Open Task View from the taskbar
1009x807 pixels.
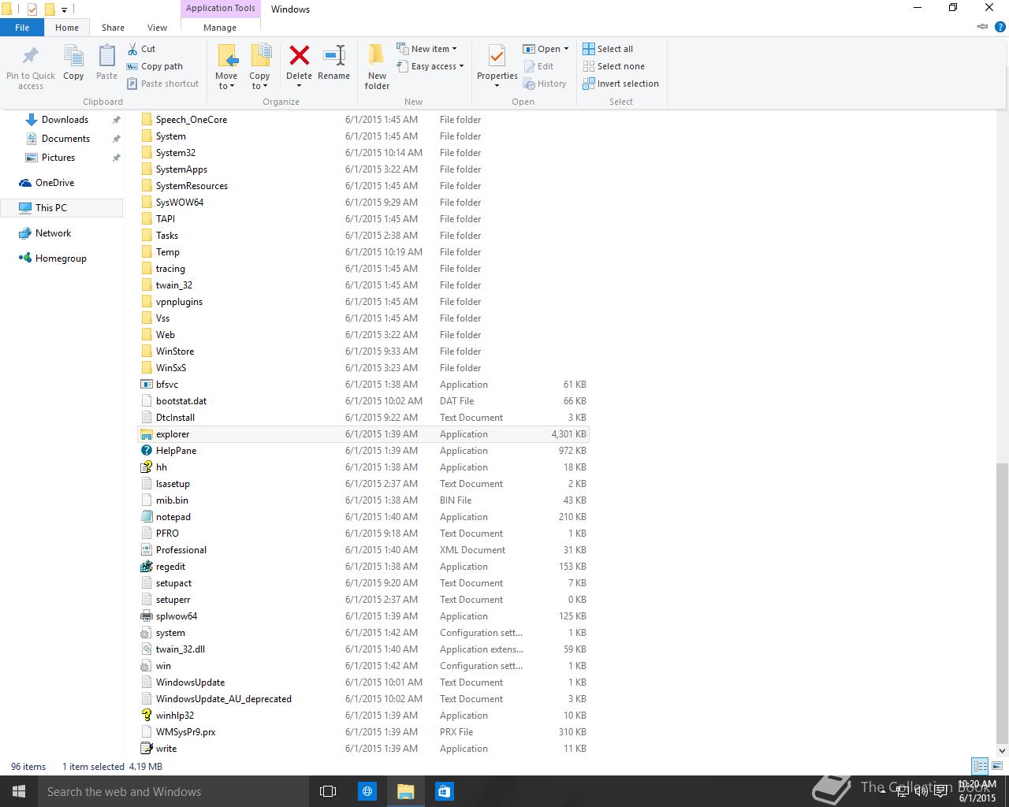tap(328, 791)
